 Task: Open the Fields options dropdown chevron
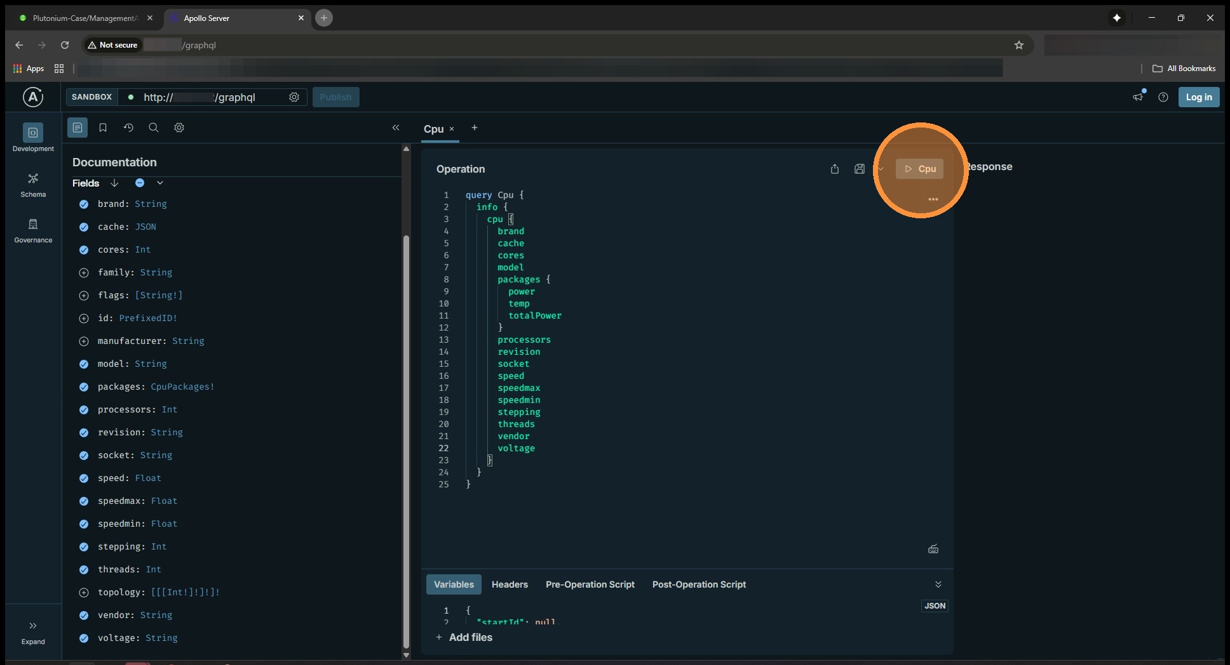tap(160, 183)
